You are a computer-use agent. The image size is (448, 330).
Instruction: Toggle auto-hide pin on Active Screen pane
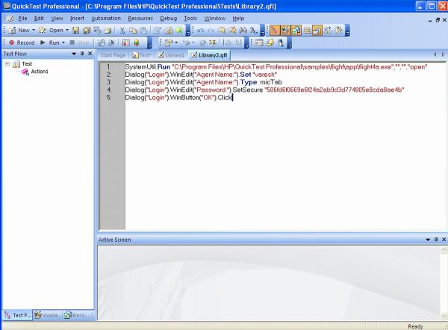[436, 240]
